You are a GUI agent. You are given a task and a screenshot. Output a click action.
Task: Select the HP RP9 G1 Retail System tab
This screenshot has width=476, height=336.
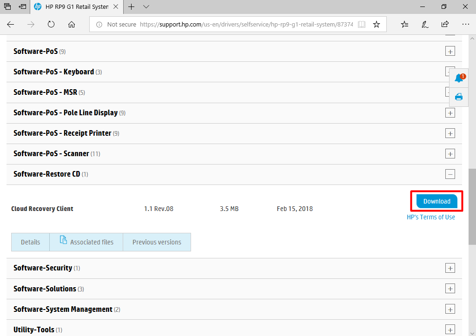pyautogui.click(x=77, y=7)
